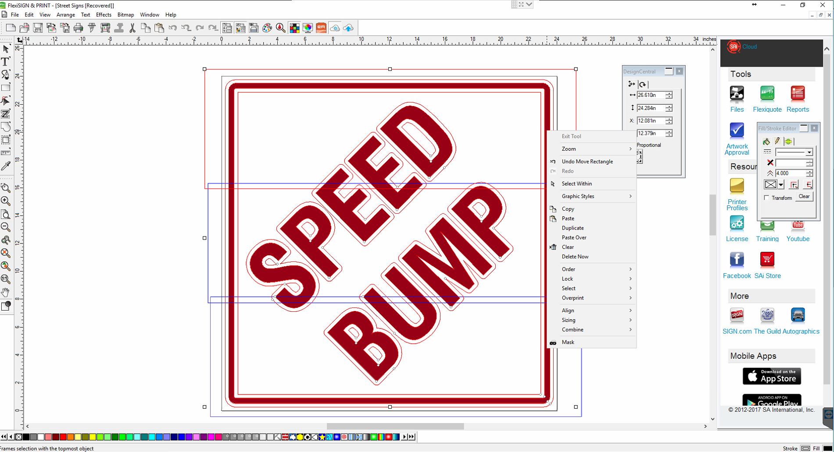
Task: Click the 1:1 actual size zoom tool
Action: tap(6, 279)
